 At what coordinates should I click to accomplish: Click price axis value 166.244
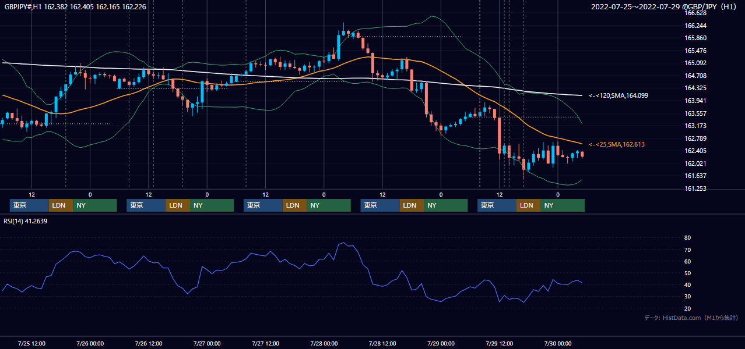(x=695, y=26)
